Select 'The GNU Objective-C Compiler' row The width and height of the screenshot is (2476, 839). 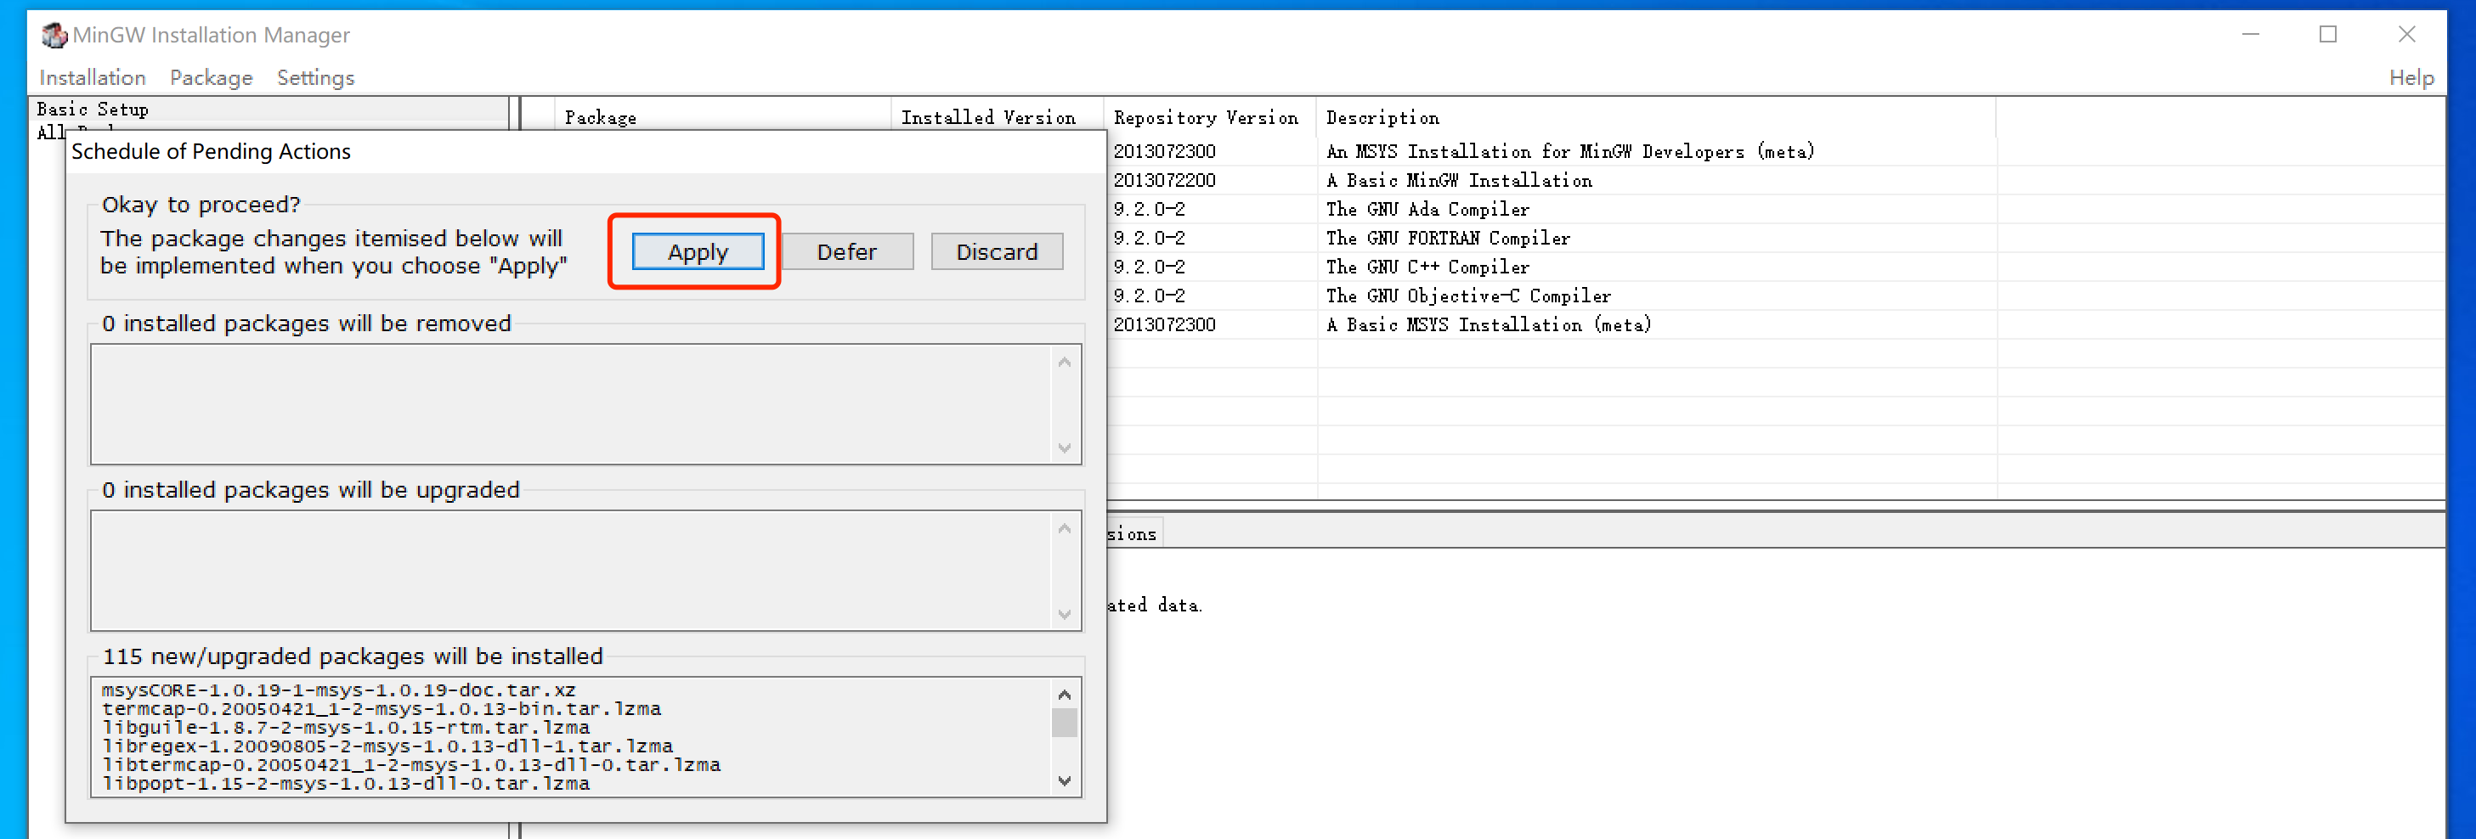pos(1774,295)
